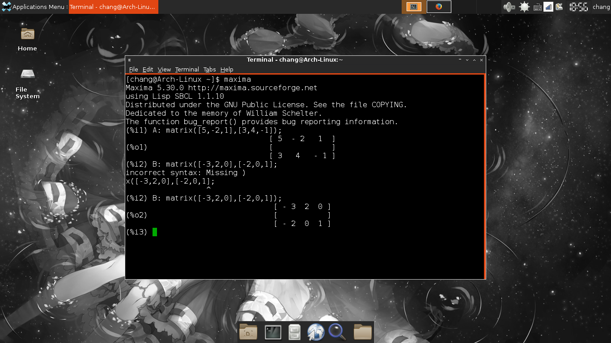The height and width of the screenshot is (343, 611).
Task: Open the File System desktop icon
Action: click(27, 83)
